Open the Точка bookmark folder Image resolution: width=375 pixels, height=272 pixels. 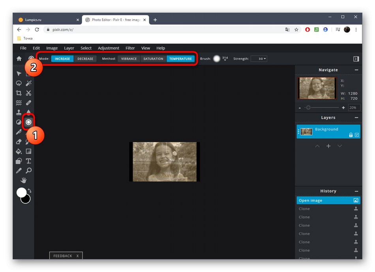tap(25, 38)
